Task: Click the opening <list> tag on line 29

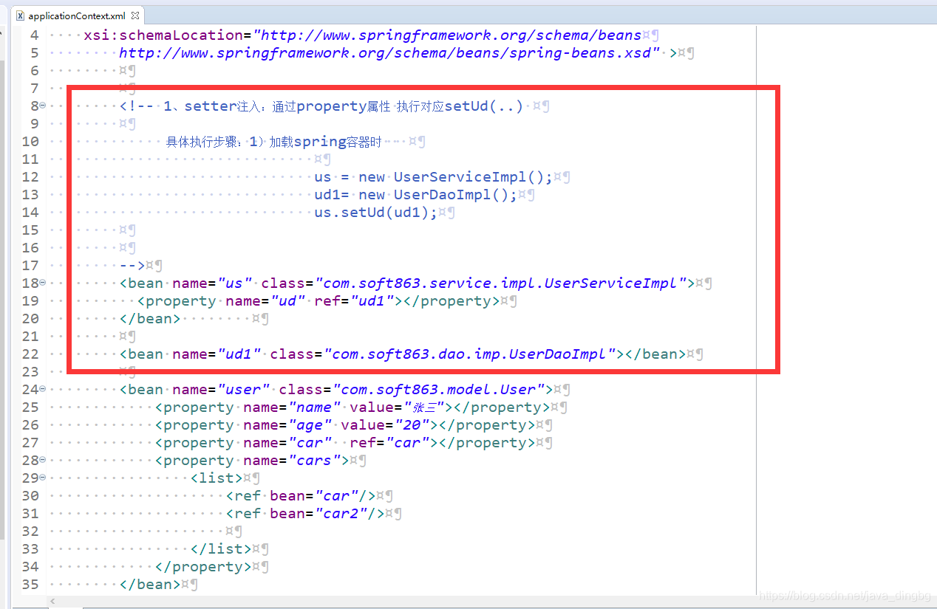Action: [217, 478]
